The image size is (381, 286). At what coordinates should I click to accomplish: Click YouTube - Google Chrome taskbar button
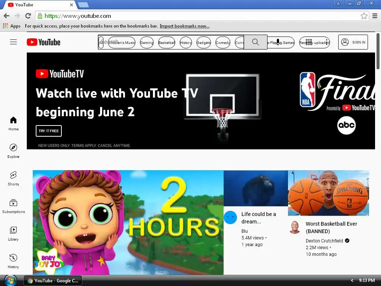pos(53,281)
